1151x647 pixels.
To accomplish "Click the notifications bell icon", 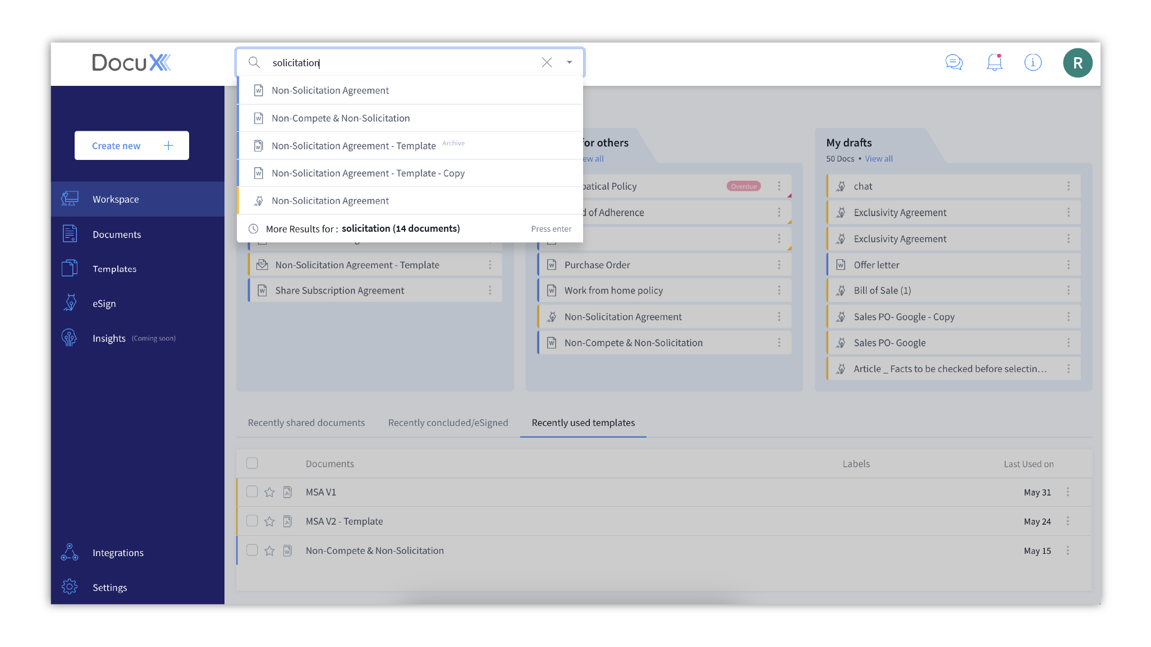I will click(994, 62).
